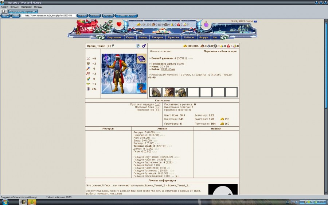Open Протокол передач arrow link
Screen dimensions: 328x205
157,104
